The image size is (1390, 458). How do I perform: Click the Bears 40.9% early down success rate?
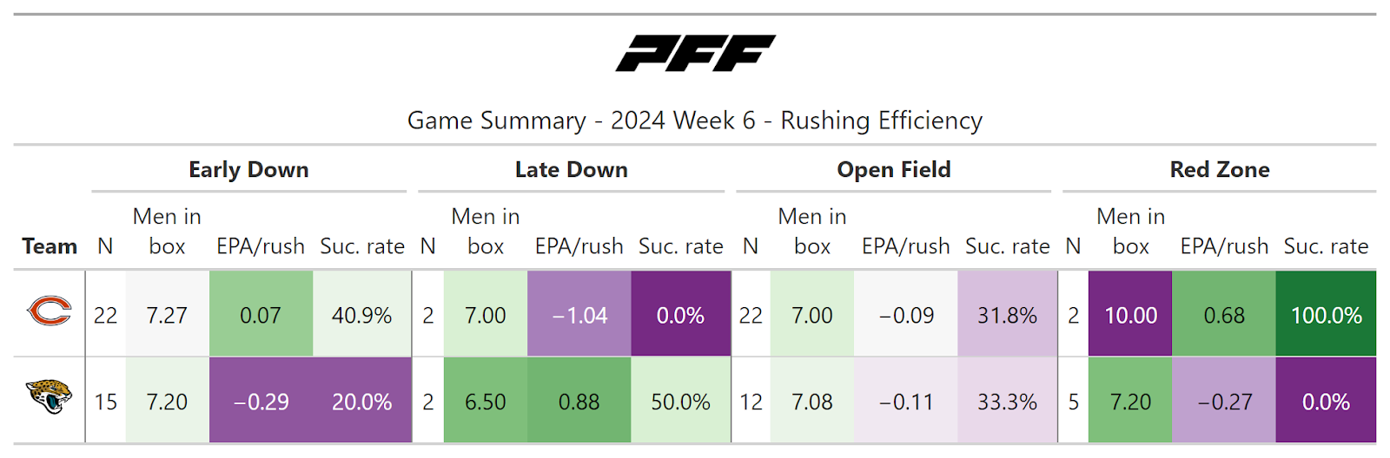(x=361, y=315)
